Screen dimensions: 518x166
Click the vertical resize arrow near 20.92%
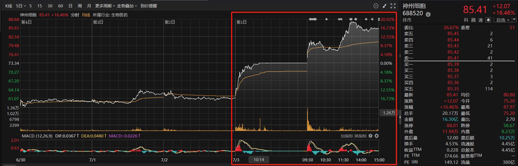379,19
